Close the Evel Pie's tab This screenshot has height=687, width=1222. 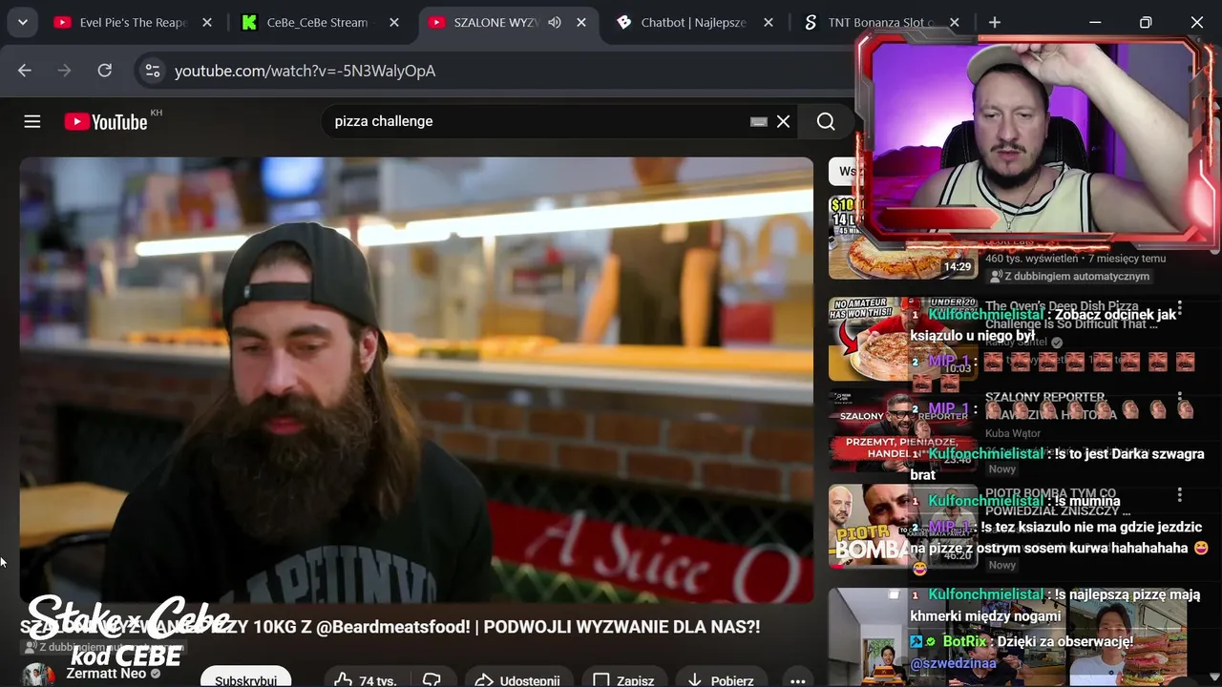tap(207, 22)
